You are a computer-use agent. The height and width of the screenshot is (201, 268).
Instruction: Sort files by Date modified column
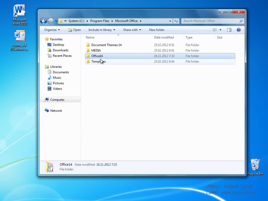tap(168, 37)
